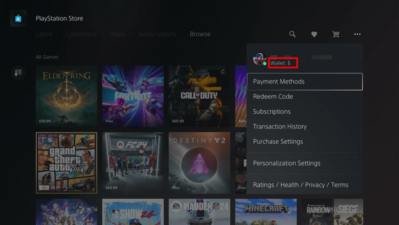
Task: Open the search magnifier icon
Action: (x=292, y=34)
